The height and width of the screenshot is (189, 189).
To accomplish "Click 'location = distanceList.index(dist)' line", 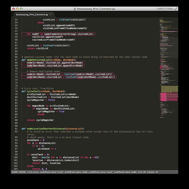I will (56, 160).
